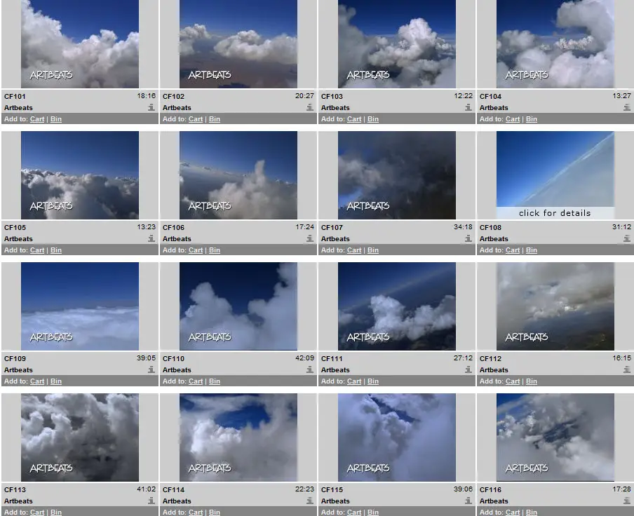Click the Artbeats label under CF104
Image resolution: width=634 pixels, height=516 pixels.
pyautogui.click(x=494, y=108)
